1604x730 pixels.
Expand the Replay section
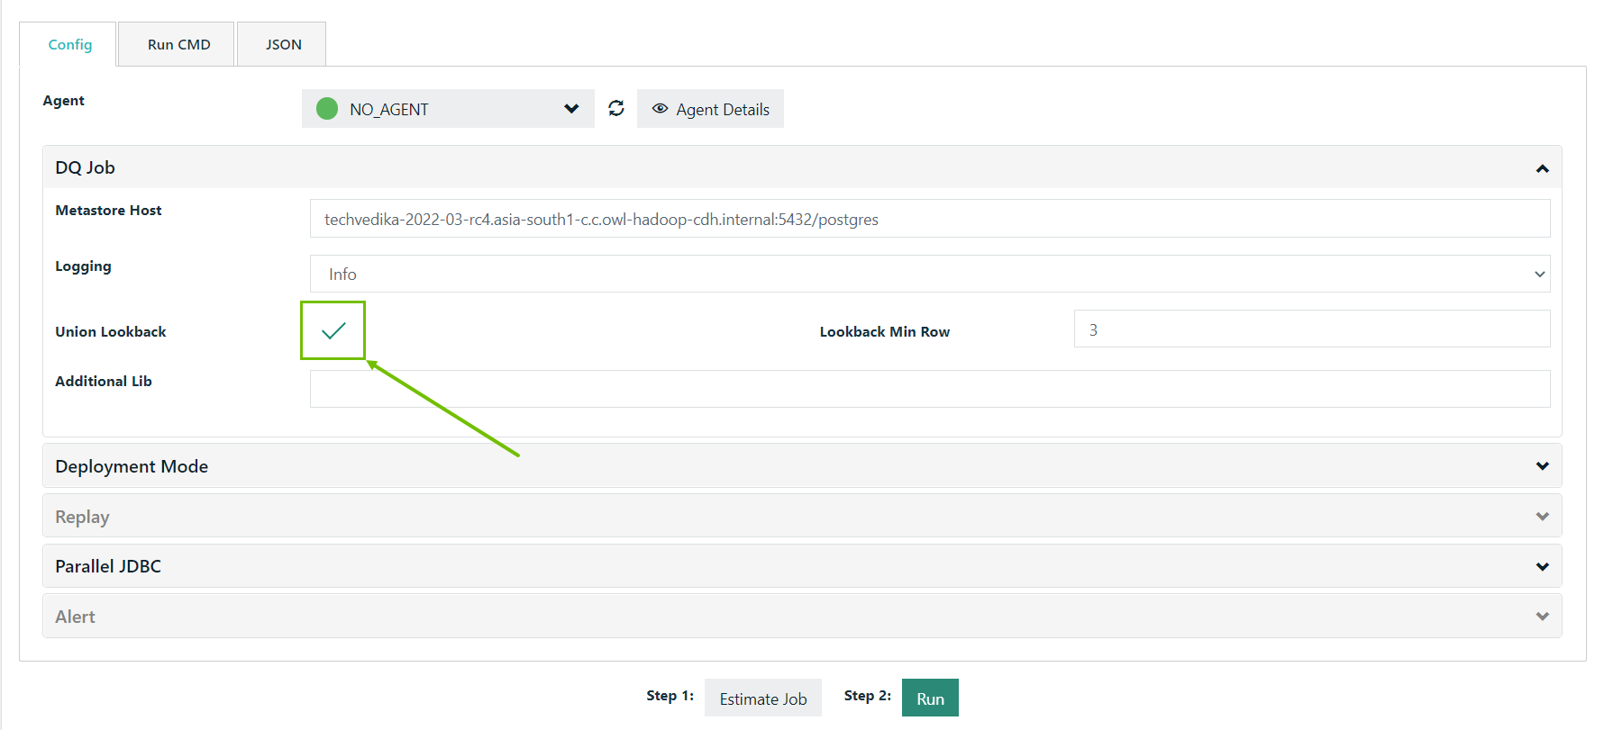(x=1542, y=517)
